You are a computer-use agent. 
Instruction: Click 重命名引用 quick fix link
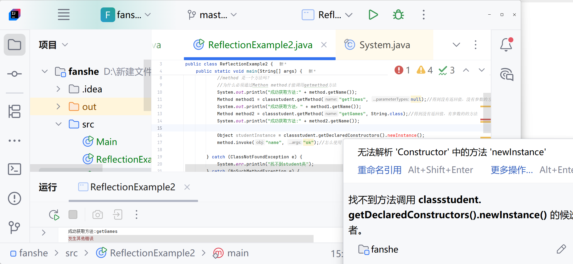point(380,170)
